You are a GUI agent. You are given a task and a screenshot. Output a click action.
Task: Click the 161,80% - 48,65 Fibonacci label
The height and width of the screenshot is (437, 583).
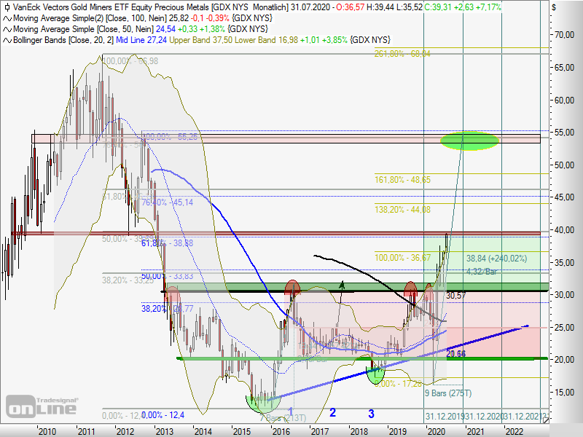coord(402,180)
